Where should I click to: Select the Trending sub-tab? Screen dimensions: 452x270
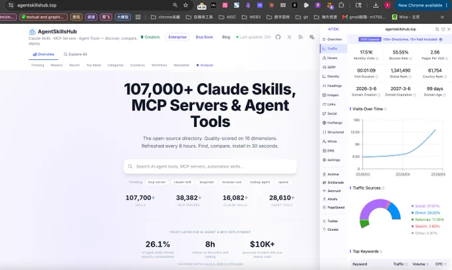(37, 65)
